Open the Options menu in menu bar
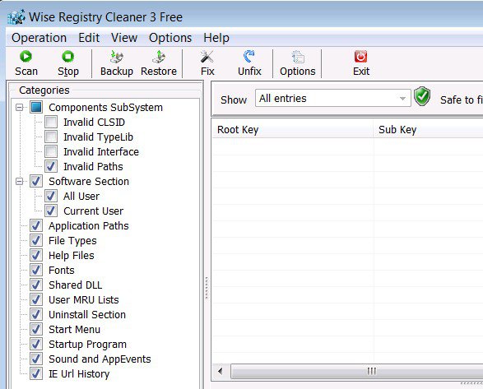The height and width of the screenshot is (389, 483). pos(170,38)
